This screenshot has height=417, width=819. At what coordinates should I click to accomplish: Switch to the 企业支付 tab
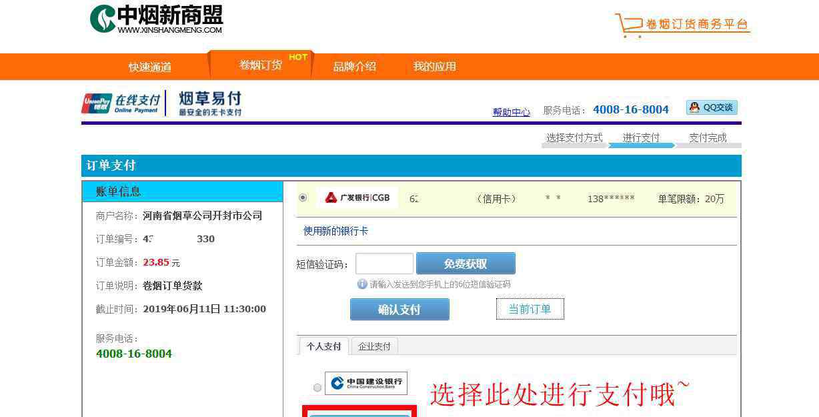coord(374,346)
